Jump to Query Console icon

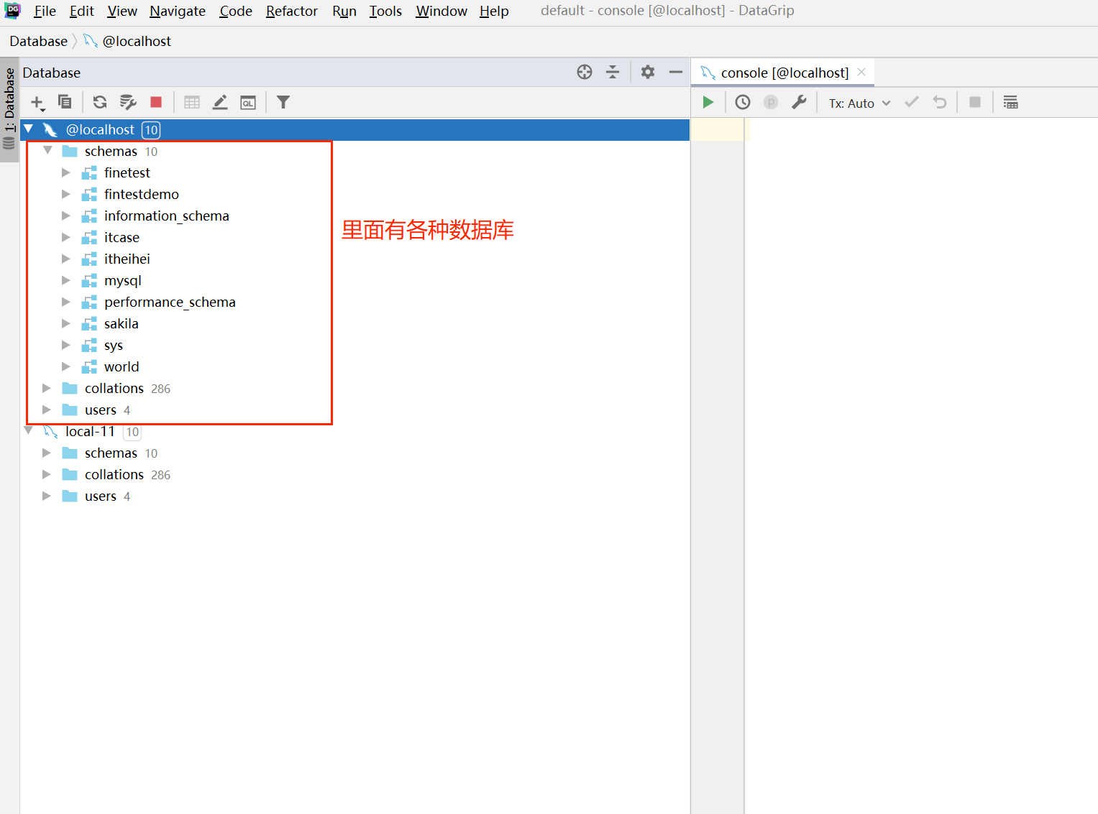(x=248, y=103)
